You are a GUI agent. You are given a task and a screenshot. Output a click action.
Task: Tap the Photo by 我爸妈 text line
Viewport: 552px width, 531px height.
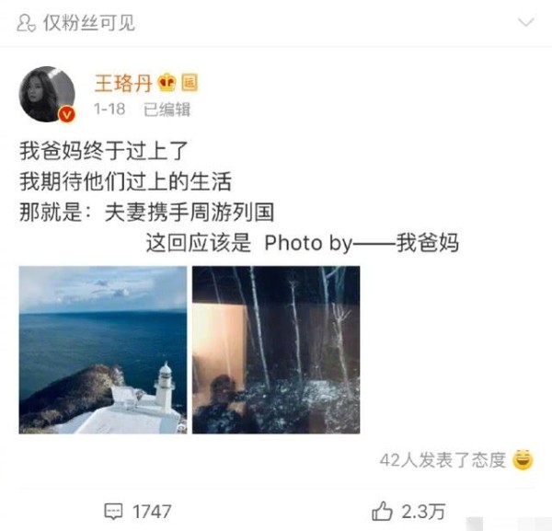[303, 243]
